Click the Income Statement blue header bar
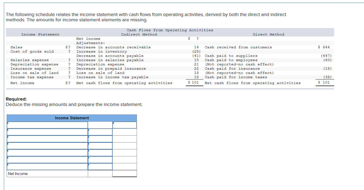This screenshot has height=190, width=364. 72,118
